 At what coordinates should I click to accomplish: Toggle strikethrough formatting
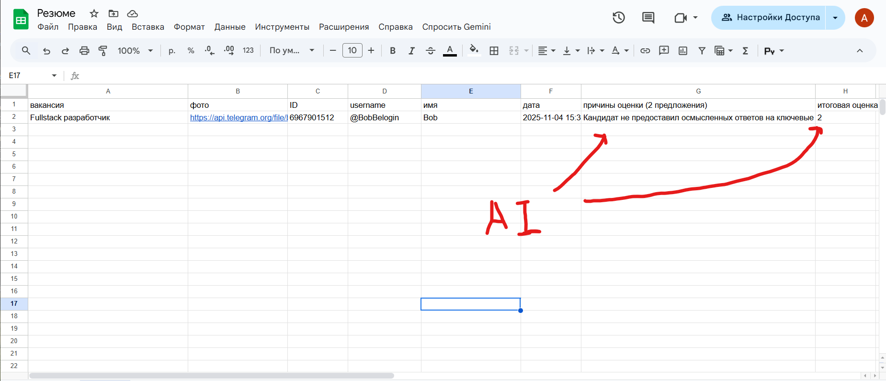pos(430,51)
